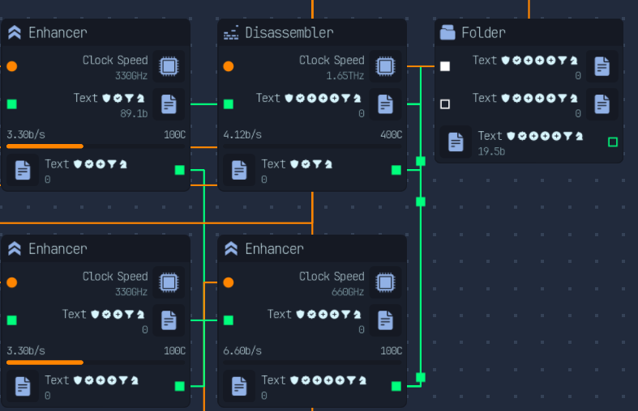The height and width of the screenshot is (411, 638).
Task: Click the Disassembler node header icon
Action: 231,32
